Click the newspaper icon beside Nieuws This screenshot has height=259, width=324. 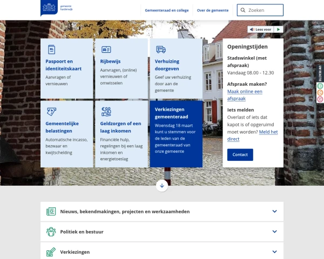pos(51,212)
